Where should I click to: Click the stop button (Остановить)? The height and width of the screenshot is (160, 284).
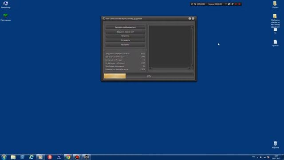pos(125,40)
